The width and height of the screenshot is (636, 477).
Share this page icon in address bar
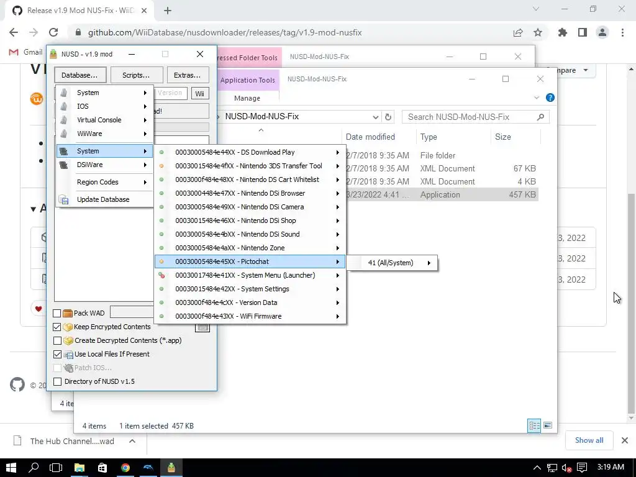pos(518,32)
